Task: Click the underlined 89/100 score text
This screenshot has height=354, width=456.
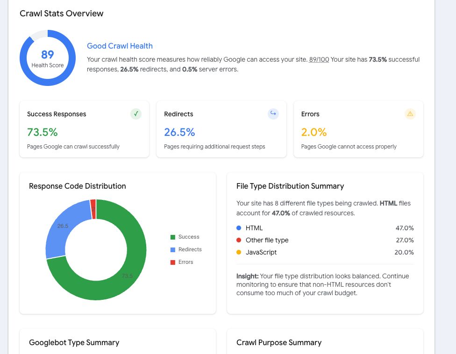Action: (x=319, y=59)
